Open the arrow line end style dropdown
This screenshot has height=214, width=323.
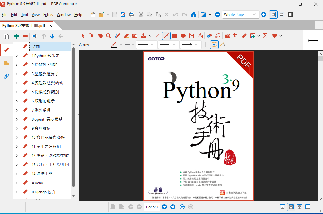[x=191, y=45]
